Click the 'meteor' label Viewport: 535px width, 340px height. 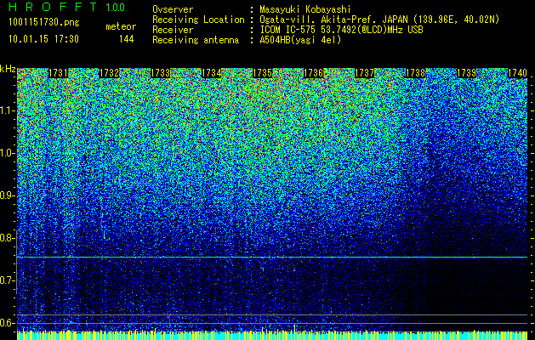121,26
